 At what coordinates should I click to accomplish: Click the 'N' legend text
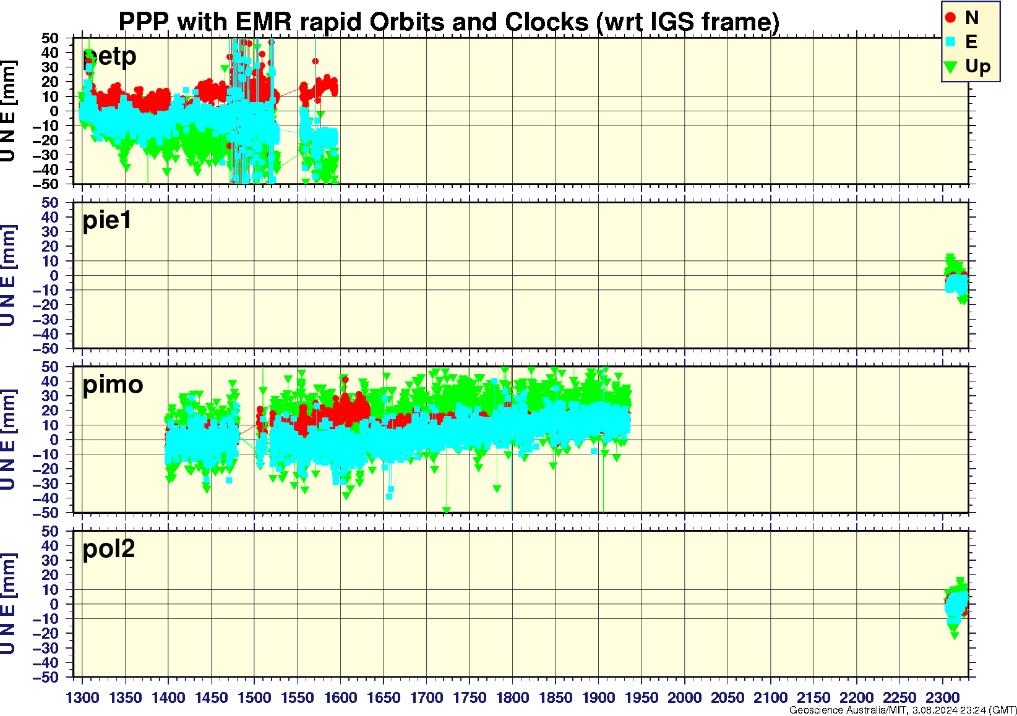pos(971,18)
